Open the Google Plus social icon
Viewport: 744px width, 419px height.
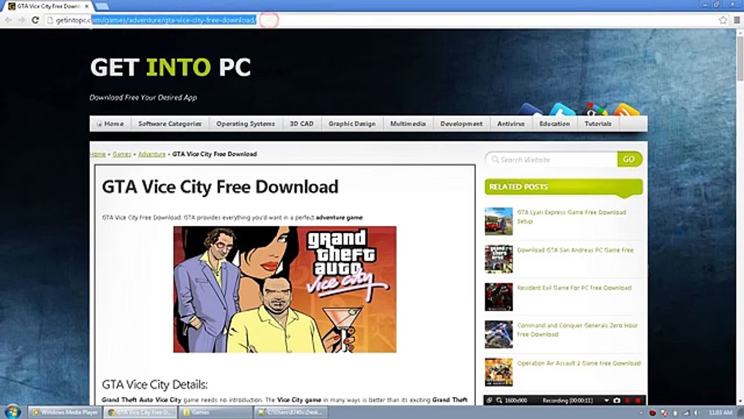click(x=595, y=110)
